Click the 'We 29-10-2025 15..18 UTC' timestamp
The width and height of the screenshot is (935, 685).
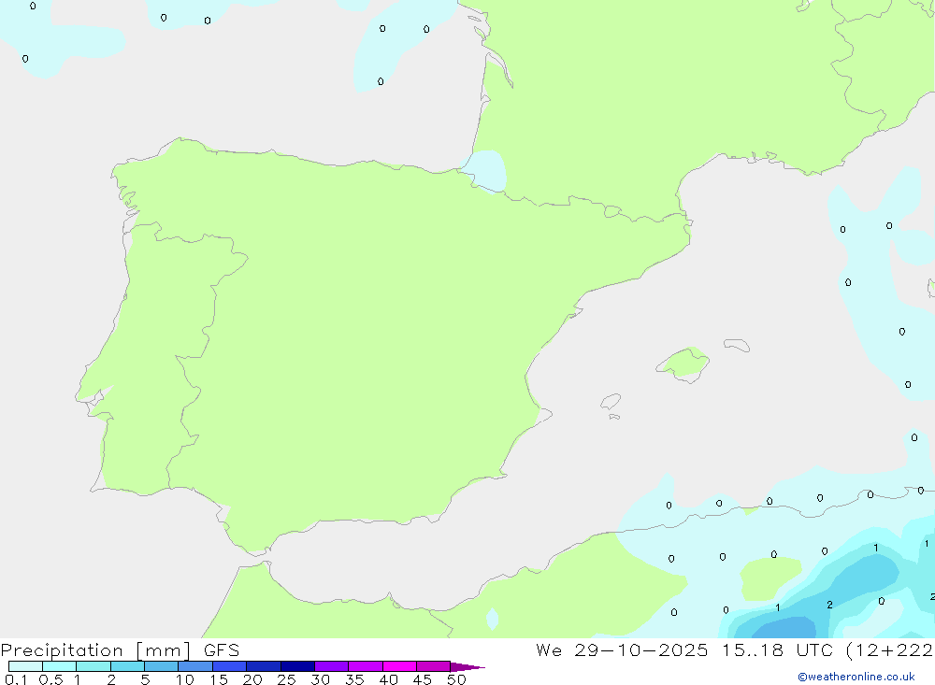684,649
